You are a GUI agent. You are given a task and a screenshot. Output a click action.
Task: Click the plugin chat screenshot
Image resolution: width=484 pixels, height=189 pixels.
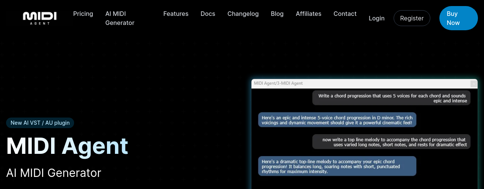tap(365, 134)
